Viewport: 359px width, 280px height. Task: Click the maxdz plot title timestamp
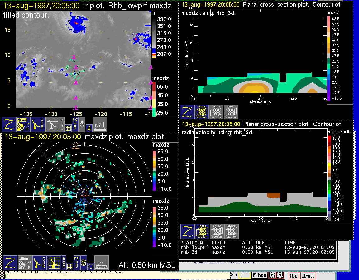43,137
